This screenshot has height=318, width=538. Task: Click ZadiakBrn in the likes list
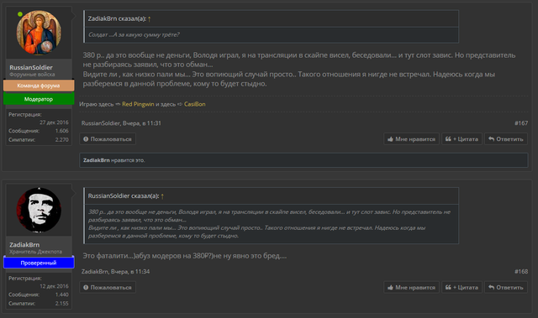tap(97, 160)
